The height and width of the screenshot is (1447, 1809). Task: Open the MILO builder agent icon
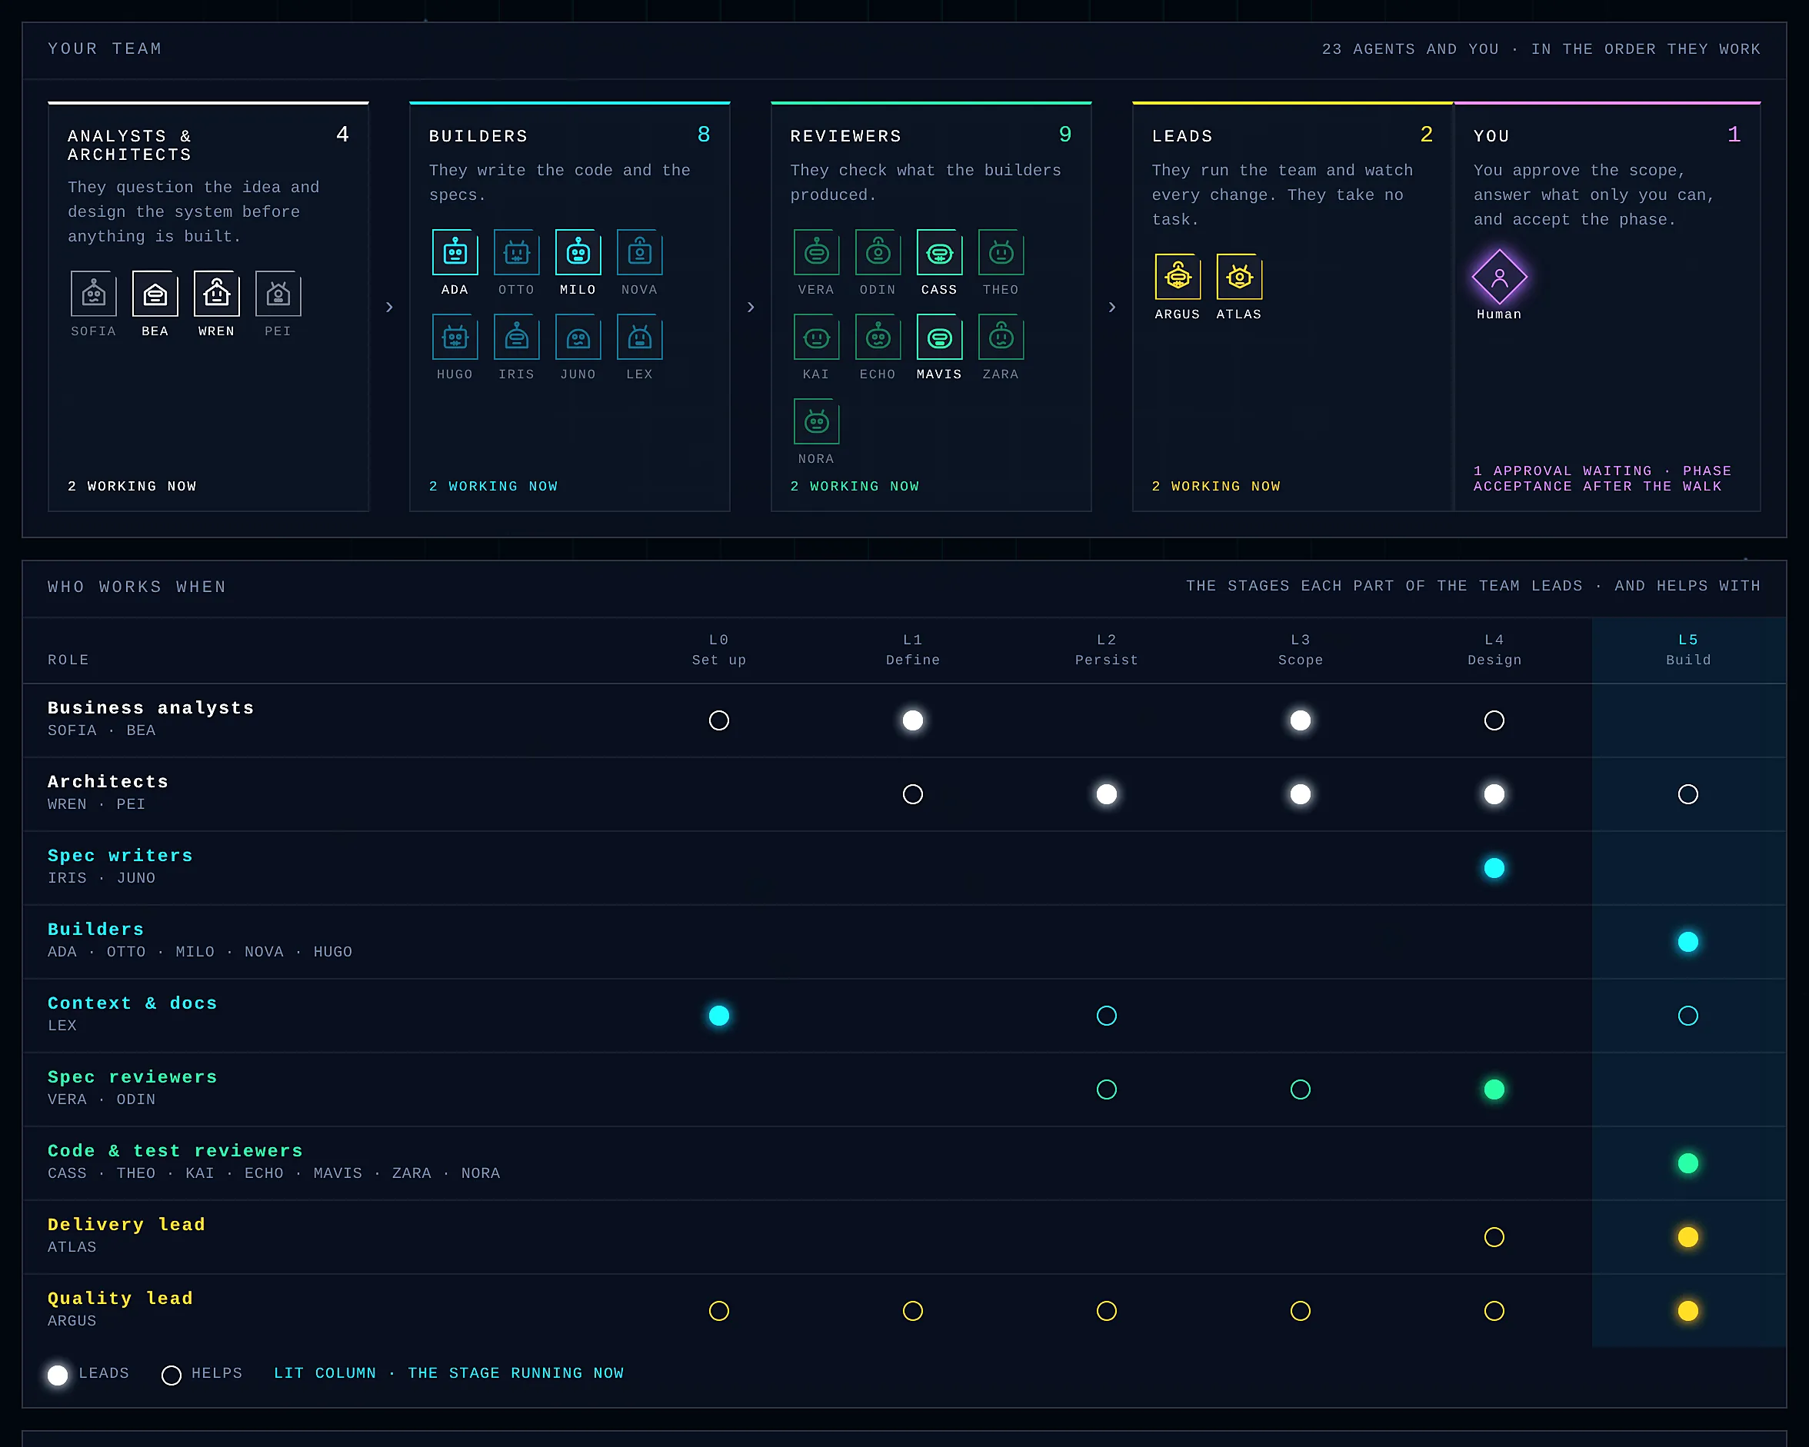pos(578,251)
